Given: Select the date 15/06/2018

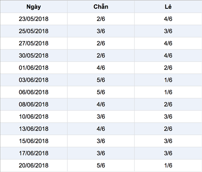Looking at the screenshot, I should point(34,141).
